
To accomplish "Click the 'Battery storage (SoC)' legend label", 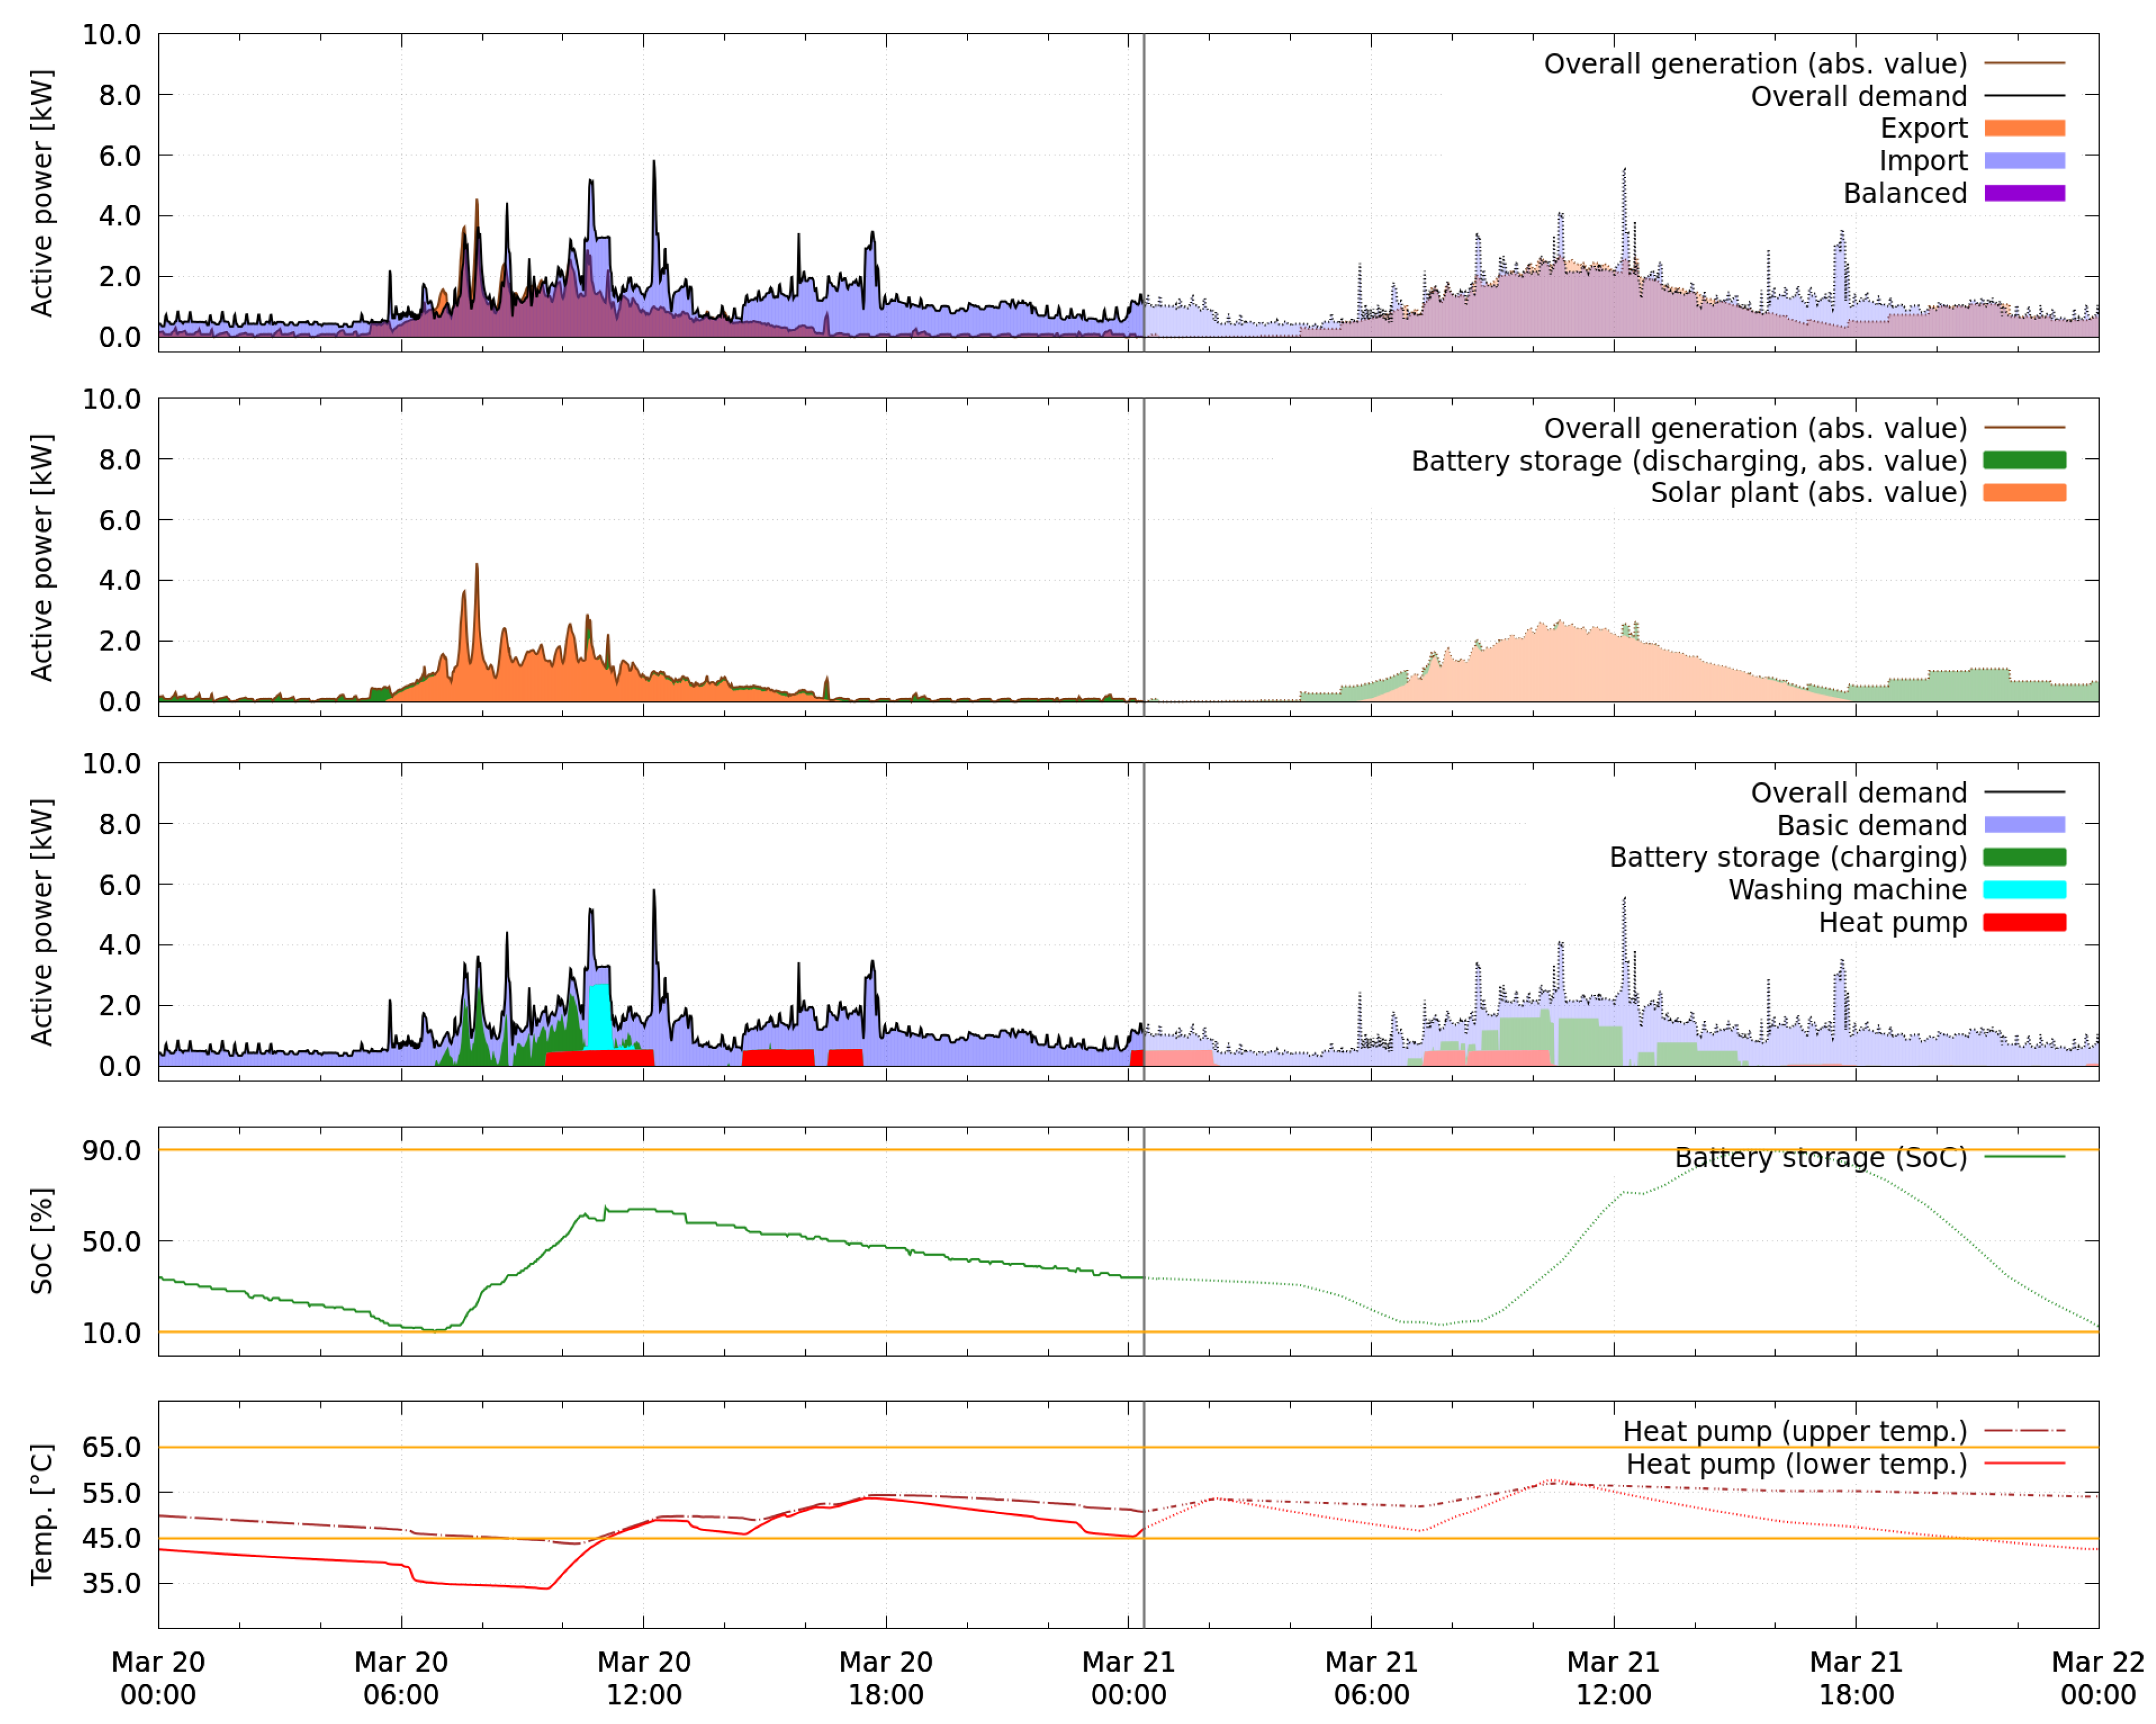I will 1820,1157.
